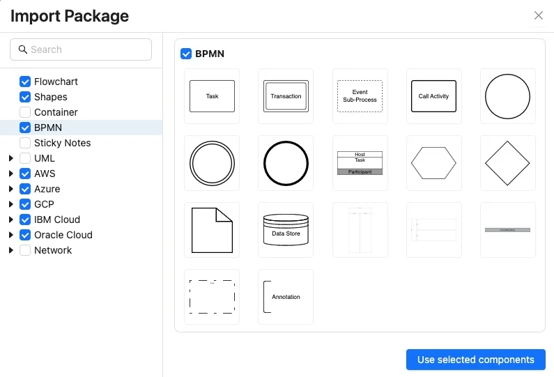Image resolution: width=554 pixels, height=377 pixels.
Task: Select the Task shape component
Action: click(x=212, y=96)
